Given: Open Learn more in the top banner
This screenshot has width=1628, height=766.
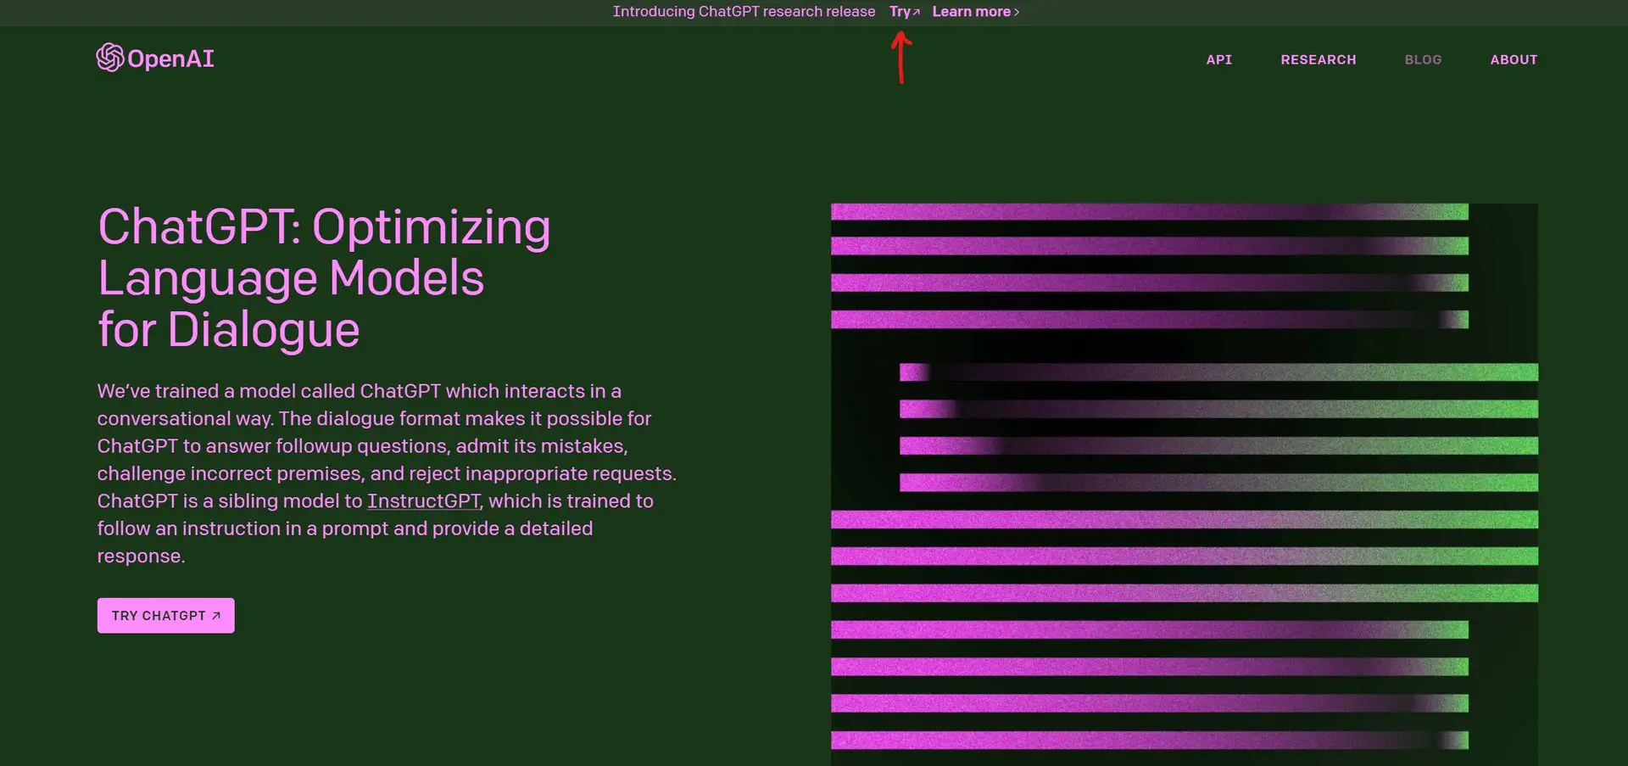Looking at the screenshot, I should [976, 12].
